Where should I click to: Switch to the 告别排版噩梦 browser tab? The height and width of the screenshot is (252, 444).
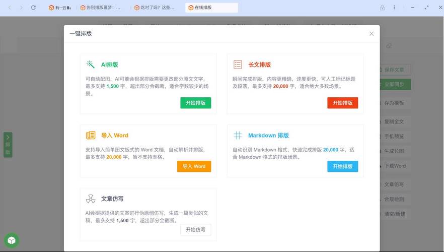[x=101, y=8]
